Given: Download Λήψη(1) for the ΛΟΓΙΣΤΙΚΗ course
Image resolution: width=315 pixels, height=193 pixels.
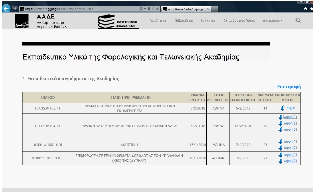Looking at the screenshot, I should click(x=290, y=141).
